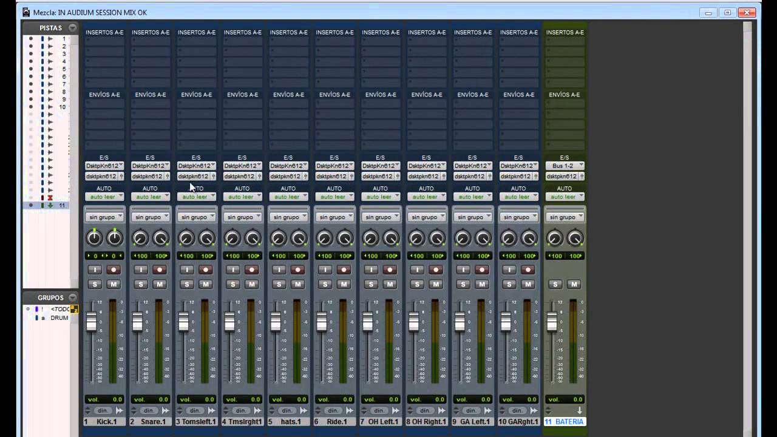Click the left pan knob on Kick.1
Image resolution: width=777 pixels, height=437 pixels.
(x=94, y=238)
